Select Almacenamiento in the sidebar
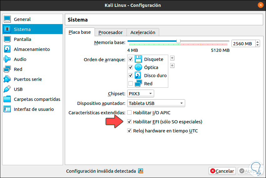This screenshot has width=266, height=178. click(x=33, y=49)
